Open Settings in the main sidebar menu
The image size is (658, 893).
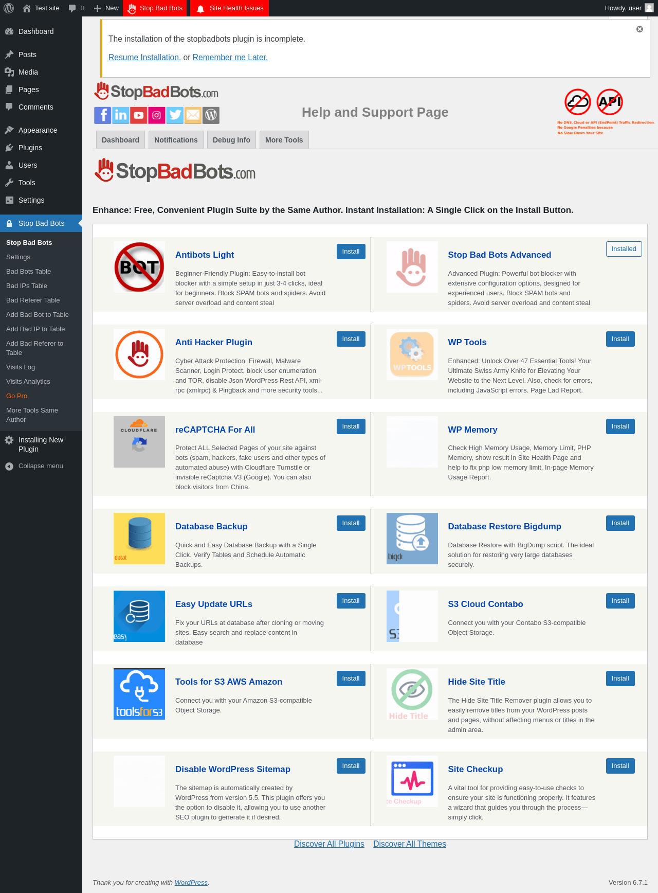pyautogui.click(x=41, y=200)
